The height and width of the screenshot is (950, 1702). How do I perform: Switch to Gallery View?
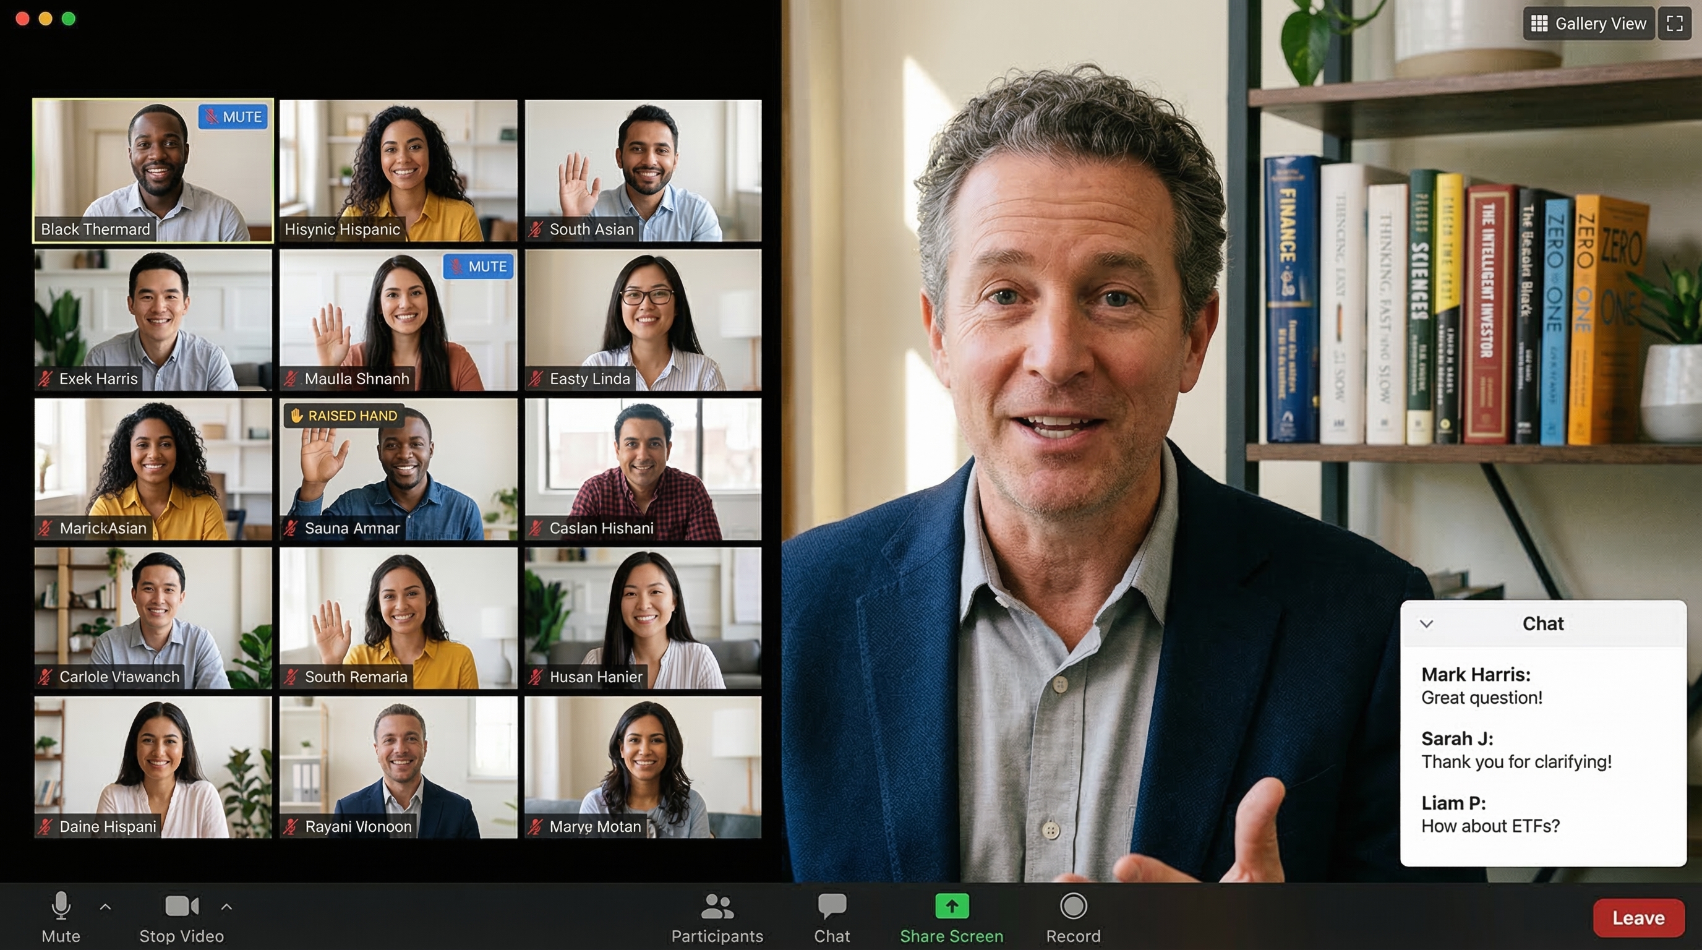[x=1588, y=24]
